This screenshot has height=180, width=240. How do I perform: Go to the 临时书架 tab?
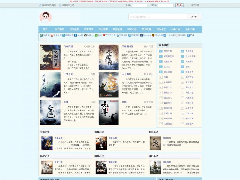point(190,29)
